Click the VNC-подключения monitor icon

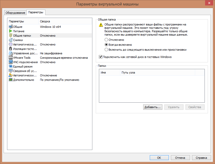(11, 62)
